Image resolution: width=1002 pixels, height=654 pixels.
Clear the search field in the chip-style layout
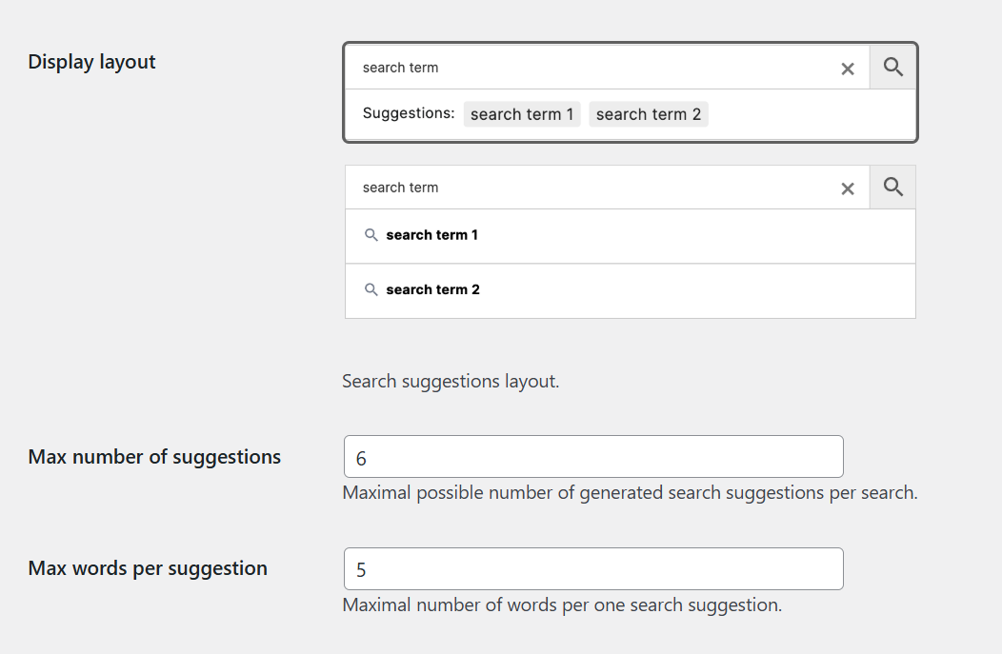tap(848, 69)
